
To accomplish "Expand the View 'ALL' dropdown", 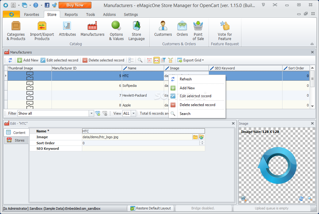I will (133, 113).
